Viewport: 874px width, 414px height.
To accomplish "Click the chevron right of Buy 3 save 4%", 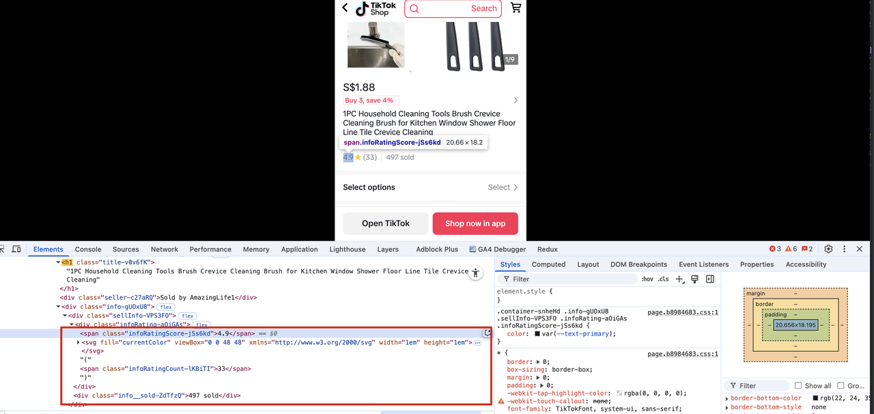I will click(516, 100).
